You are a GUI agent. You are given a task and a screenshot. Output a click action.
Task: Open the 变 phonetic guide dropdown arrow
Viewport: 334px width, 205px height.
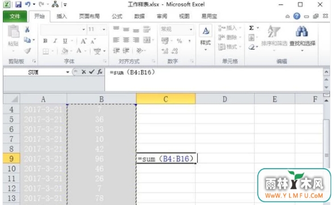pos(105,51)
